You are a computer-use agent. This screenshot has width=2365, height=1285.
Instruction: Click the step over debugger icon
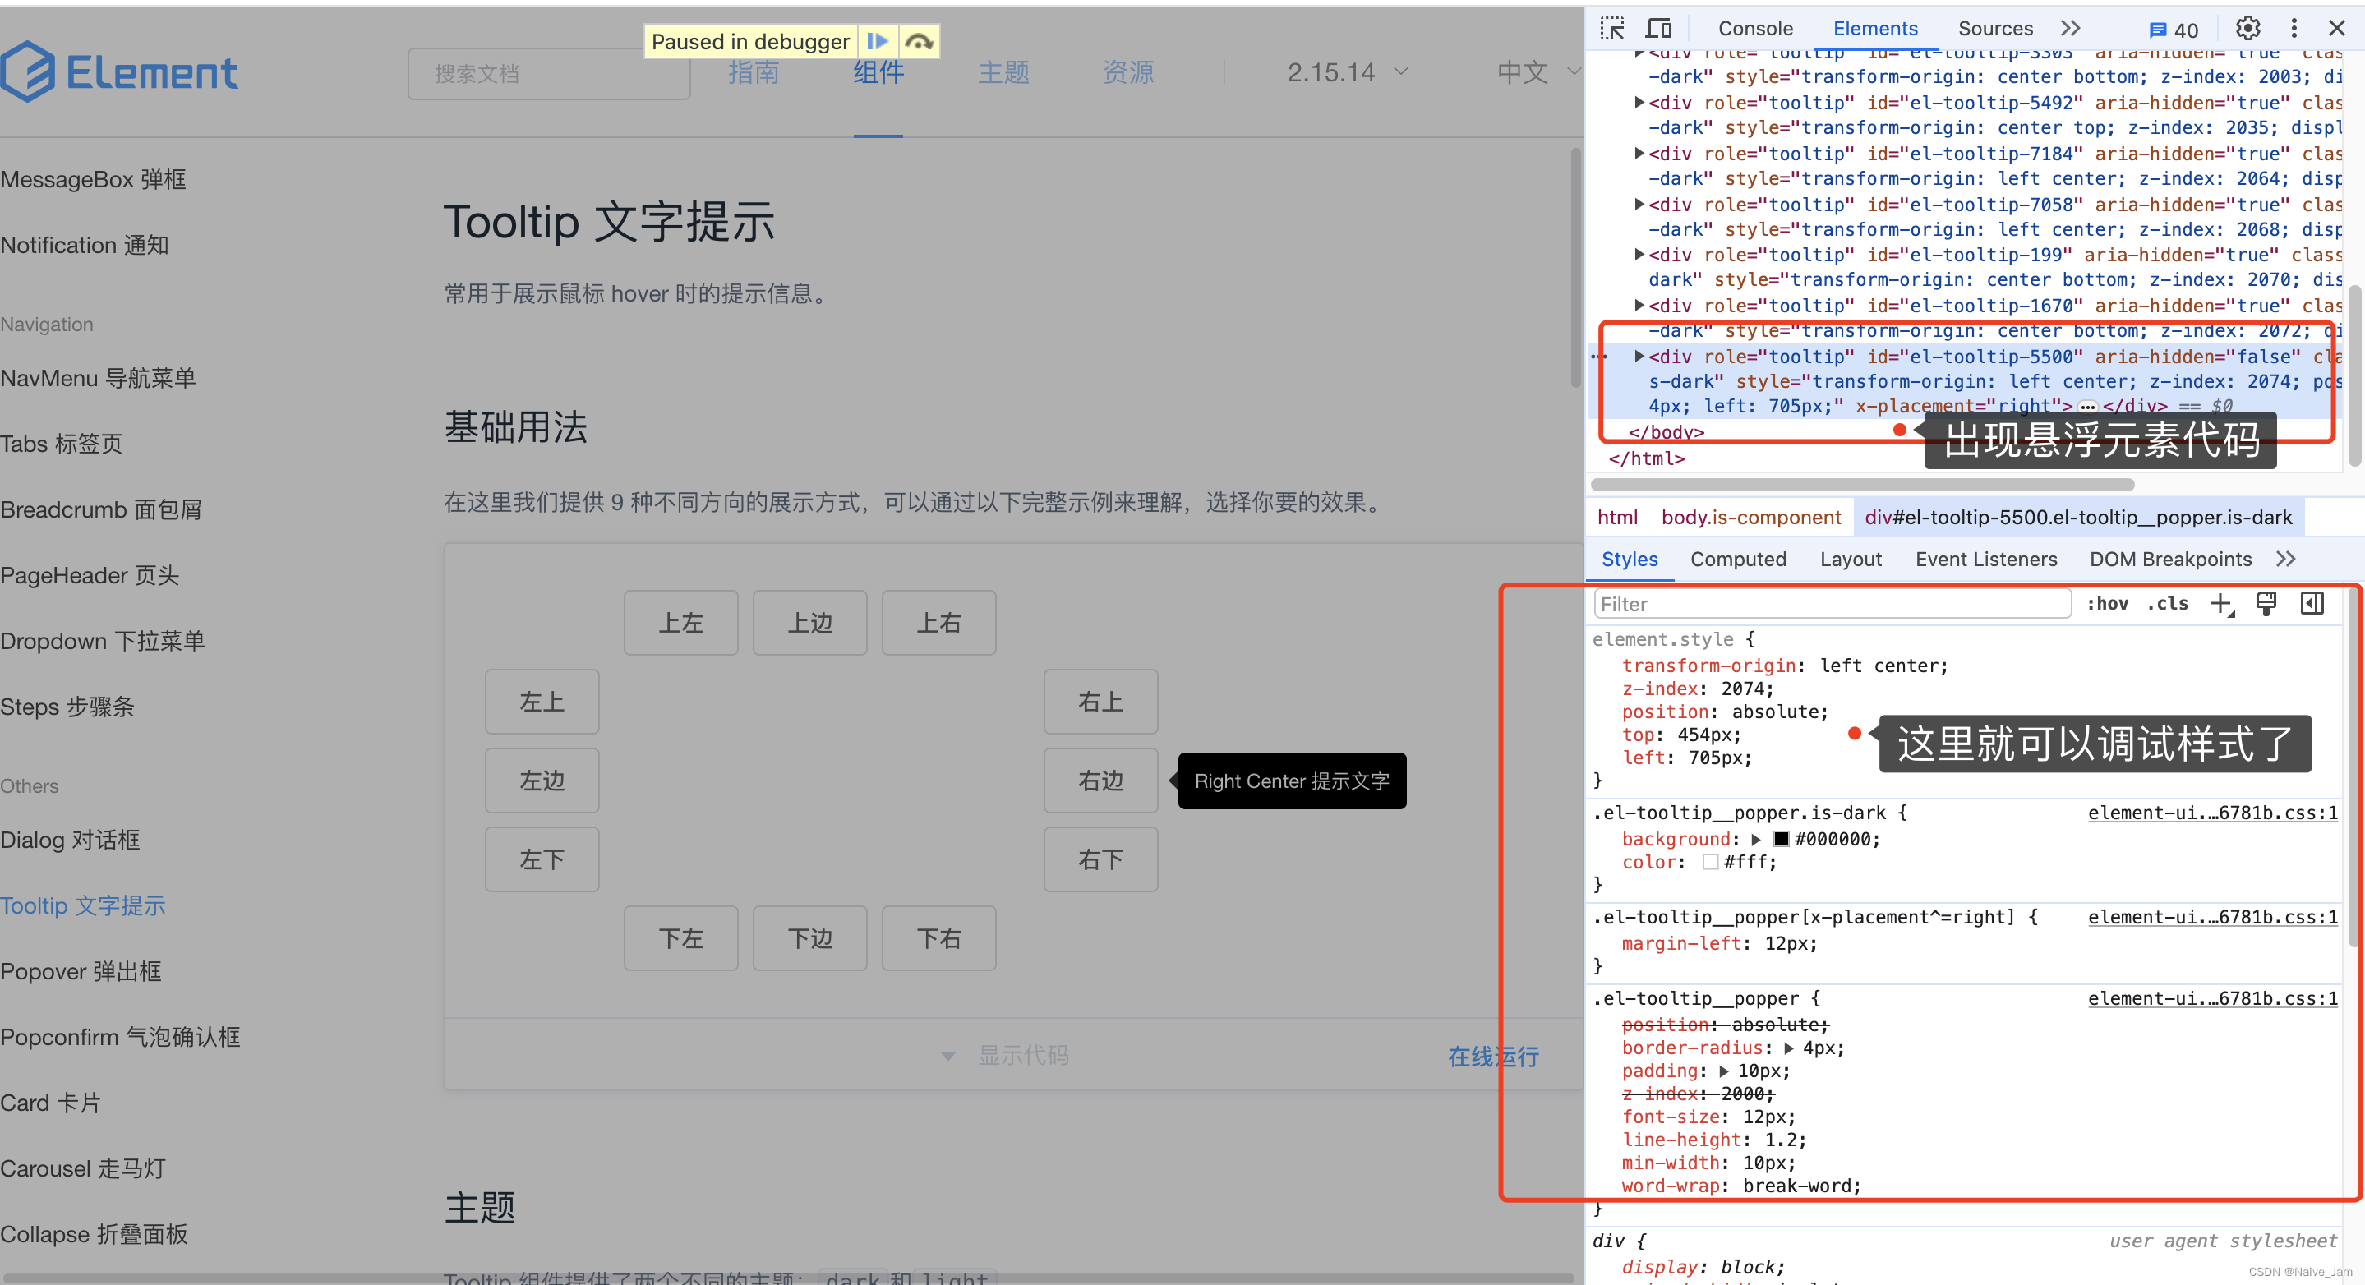(x=919, y=41)
